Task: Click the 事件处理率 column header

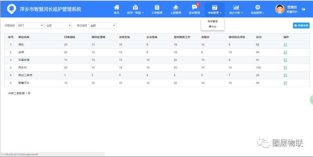Action: pyautogui.click(x=99, y=37)
